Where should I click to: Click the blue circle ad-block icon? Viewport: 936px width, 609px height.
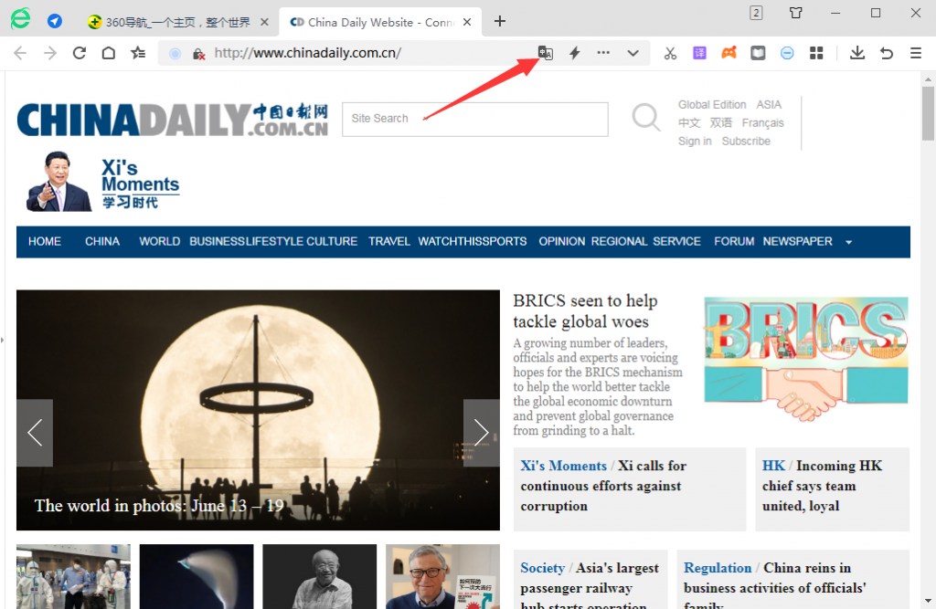coord(787,53)
